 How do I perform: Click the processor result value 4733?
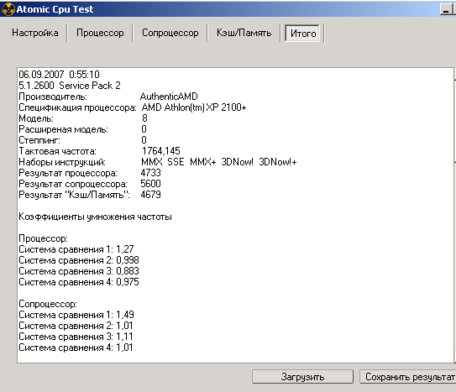[150, 173]
